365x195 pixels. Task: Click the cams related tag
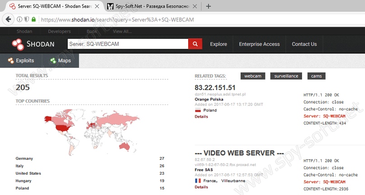(x=316, y=76)
